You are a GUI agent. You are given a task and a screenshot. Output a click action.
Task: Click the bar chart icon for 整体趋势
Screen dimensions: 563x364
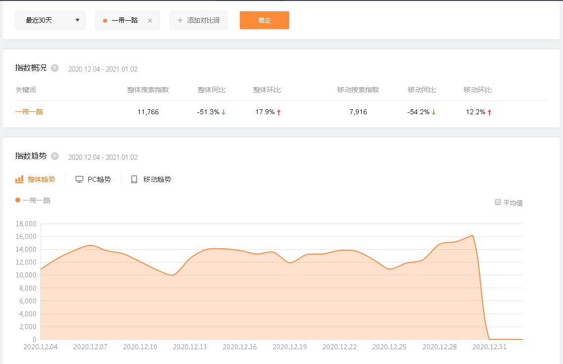coord(19,179)
